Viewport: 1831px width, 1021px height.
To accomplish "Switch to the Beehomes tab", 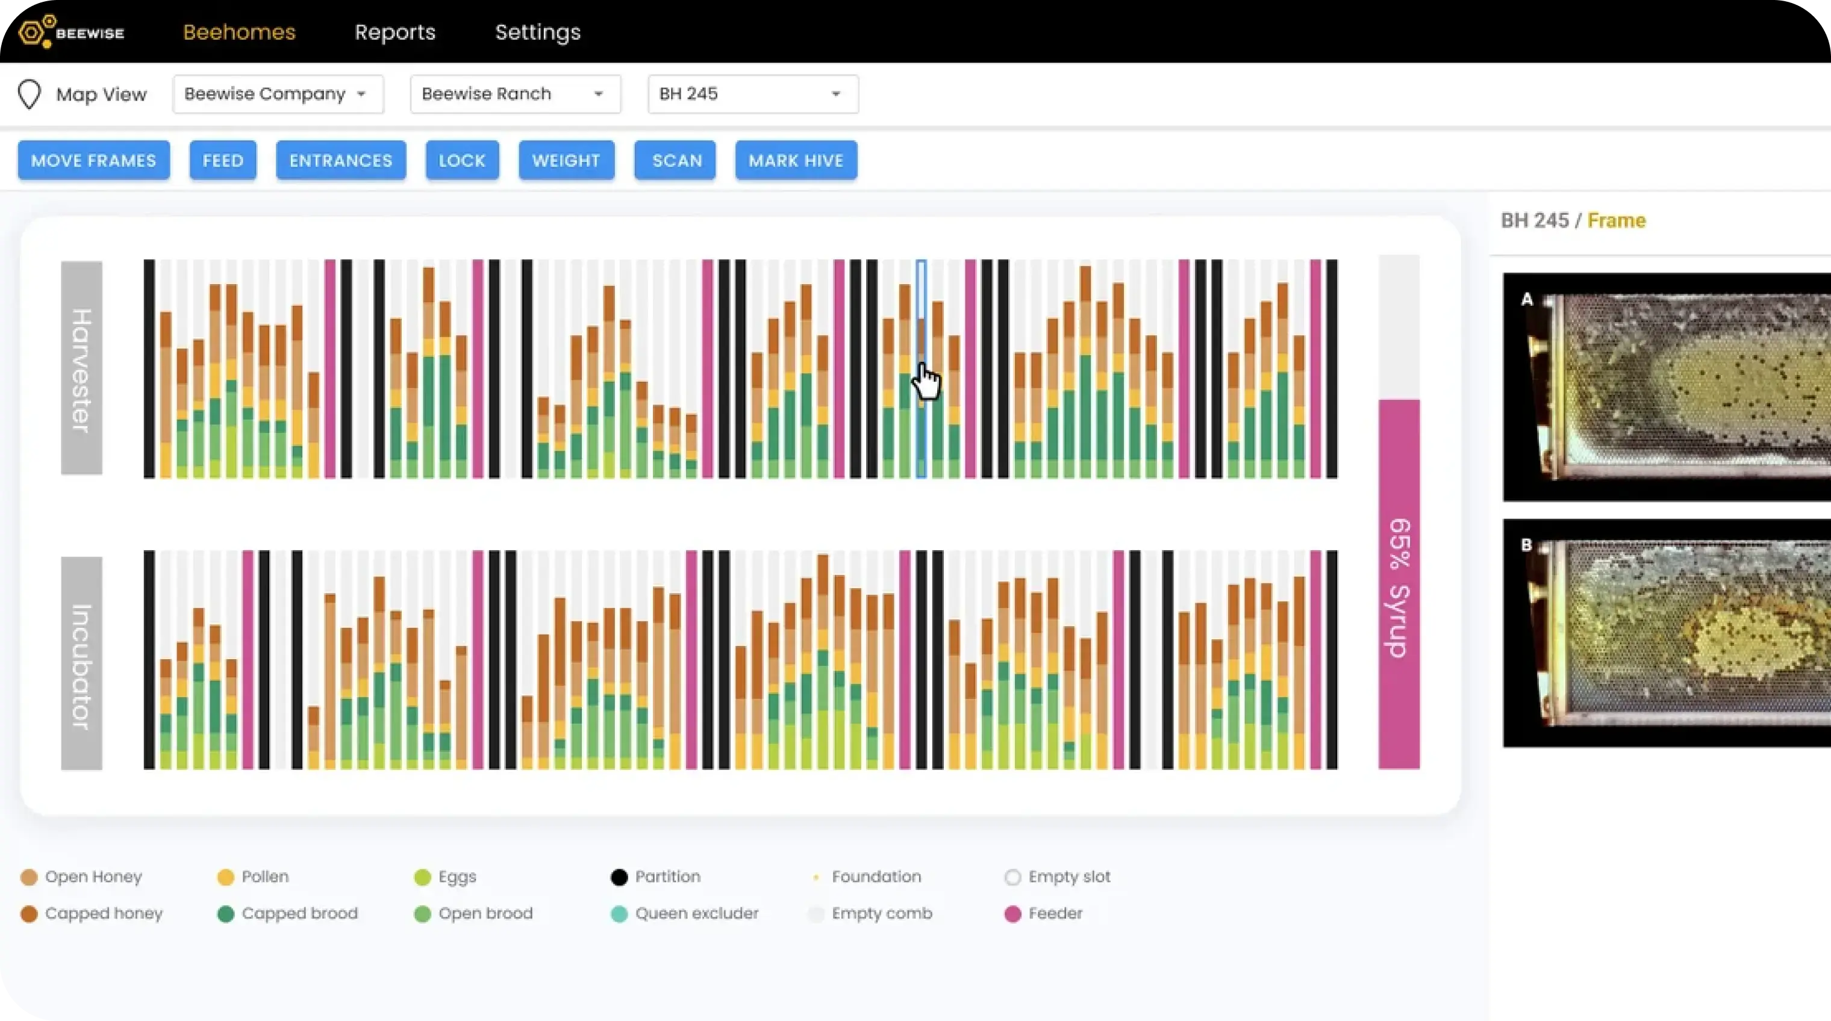I will tap(239, 32).
